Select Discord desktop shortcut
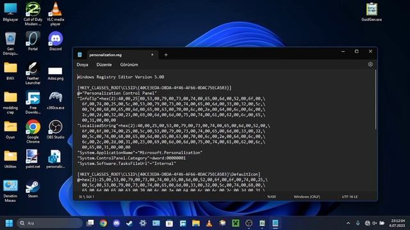 click(x=56, y=41)
